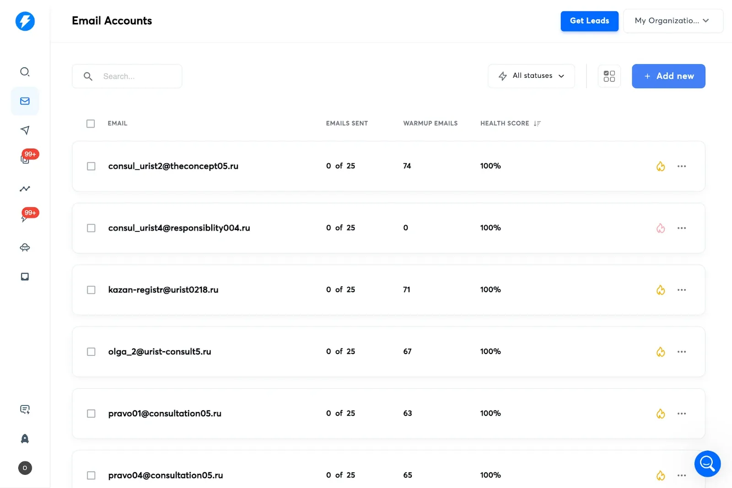Click the Get Leads button
732x488 pixels.
[x=589, y=21]
